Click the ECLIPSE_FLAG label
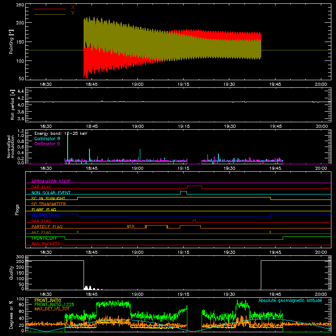Image resolution: width=336 pixels, height=336 pixels. pyautogui.click(x=46, y=215)
